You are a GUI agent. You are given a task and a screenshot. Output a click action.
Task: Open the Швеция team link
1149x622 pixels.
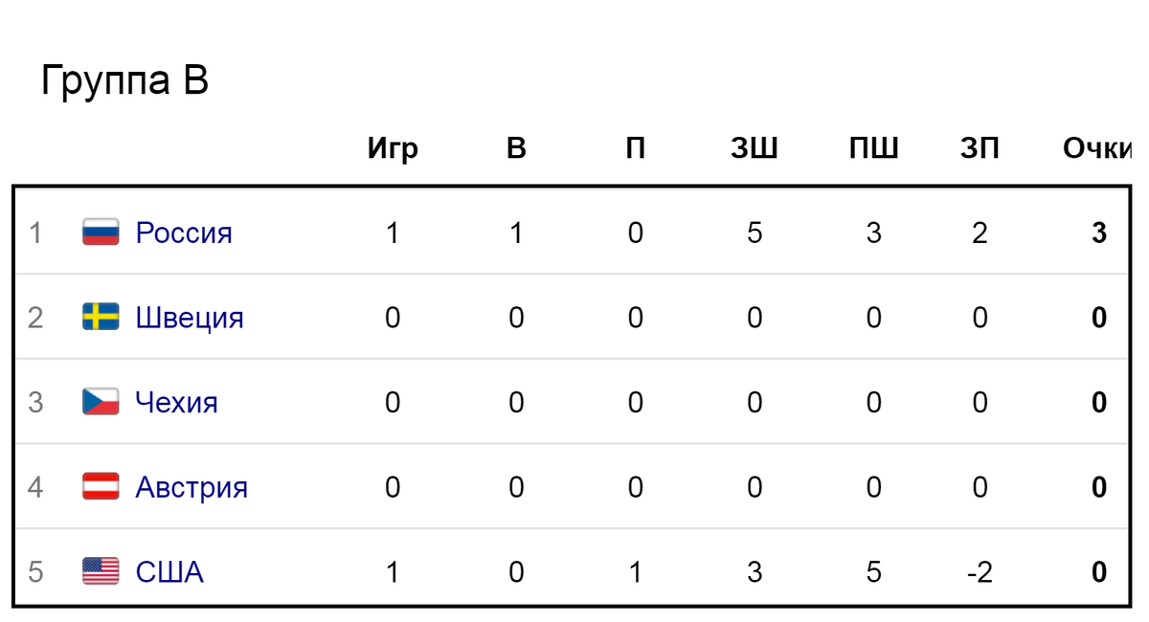190,317
